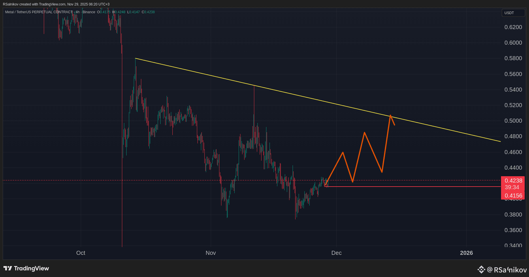This screenshot has height=277, width=529.
Task: Click the Dec label on time axis
Action: pos(336,253)
